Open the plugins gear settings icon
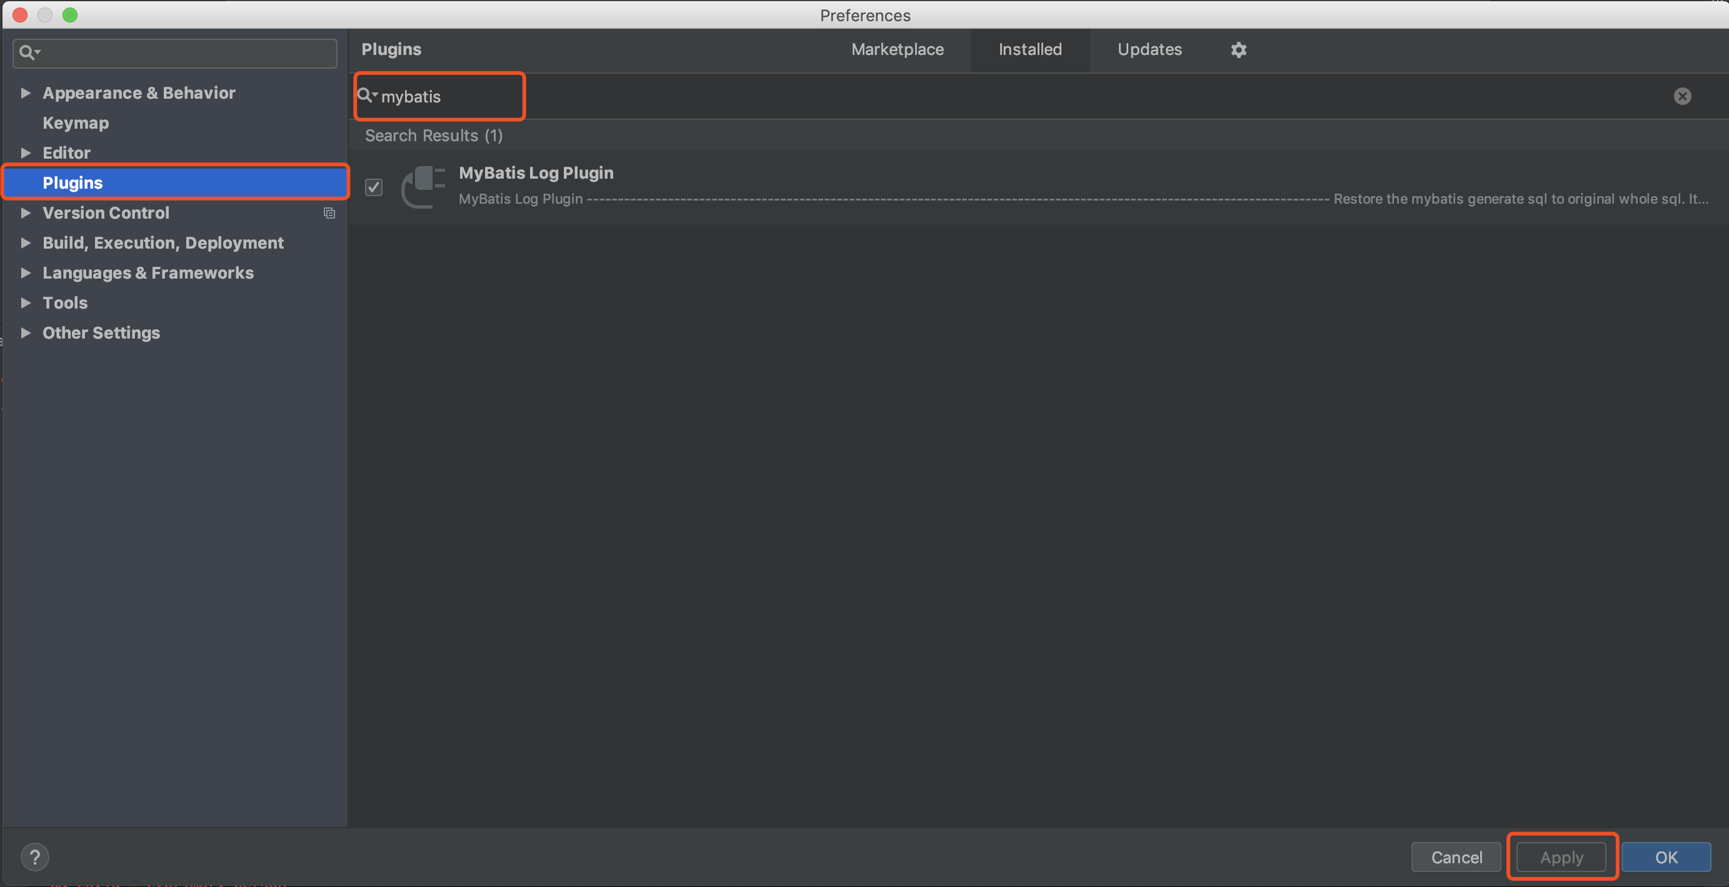 [x=1238, y=49]
